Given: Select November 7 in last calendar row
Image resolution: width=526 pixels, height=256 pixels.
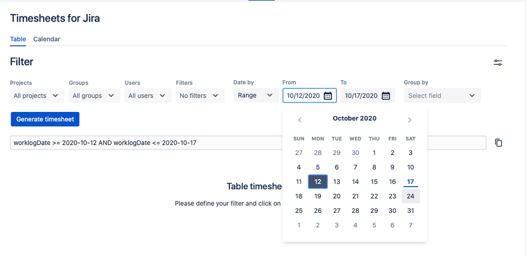Looking at the screenshot, I should pyautogui.click(x=411, y=225).
